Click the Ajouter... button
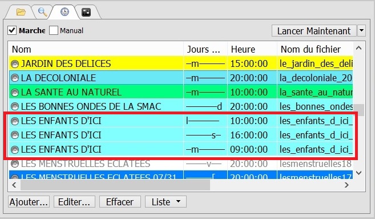This screenshot has width=375, height=219. pyautogui.click(x=29, y=202)
